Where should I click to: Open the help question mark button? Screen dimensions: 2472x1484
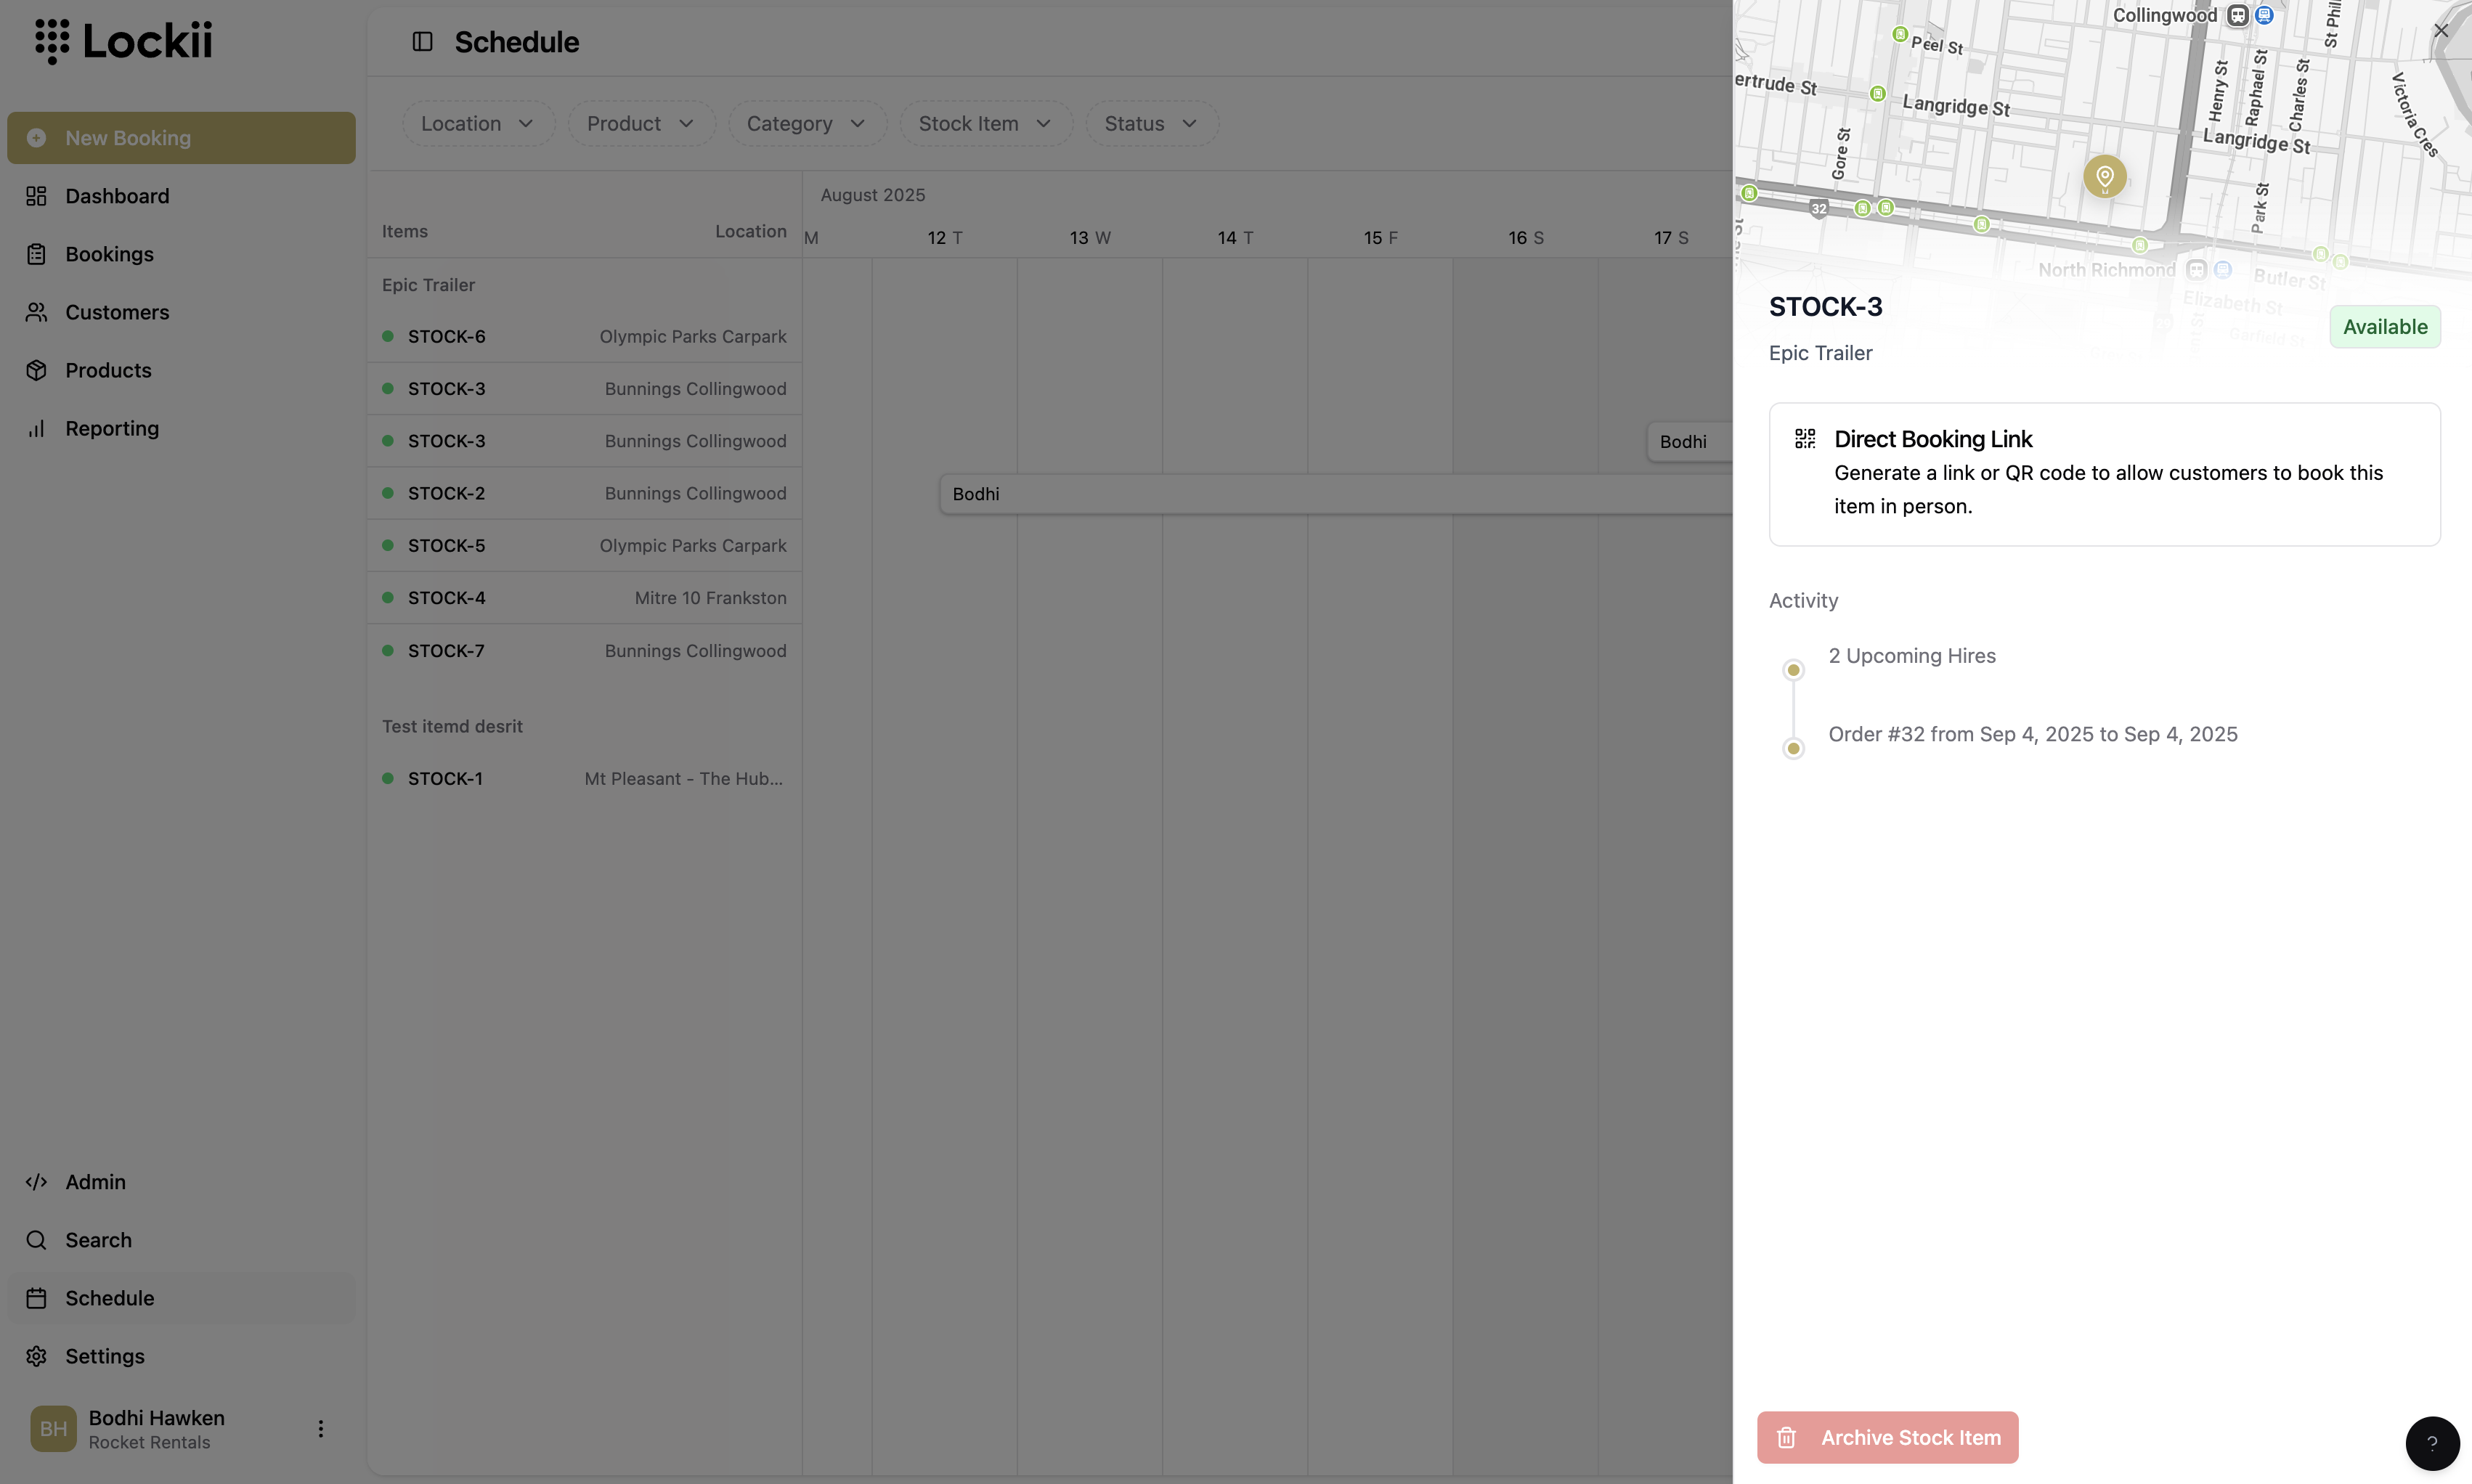(2431, 1443)
